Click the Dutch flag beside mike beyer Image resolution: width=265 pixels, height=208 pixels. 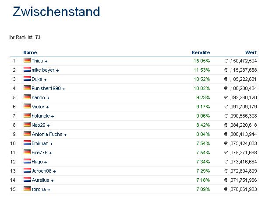[27, 70]
